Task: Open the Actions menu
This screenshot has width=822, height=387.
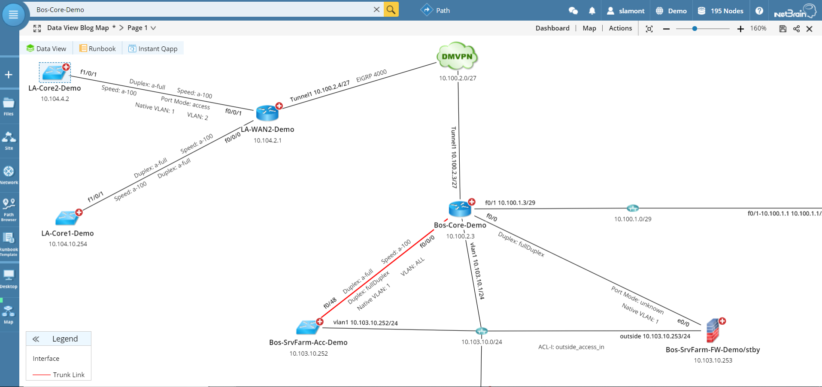Action: coord(620,28)
